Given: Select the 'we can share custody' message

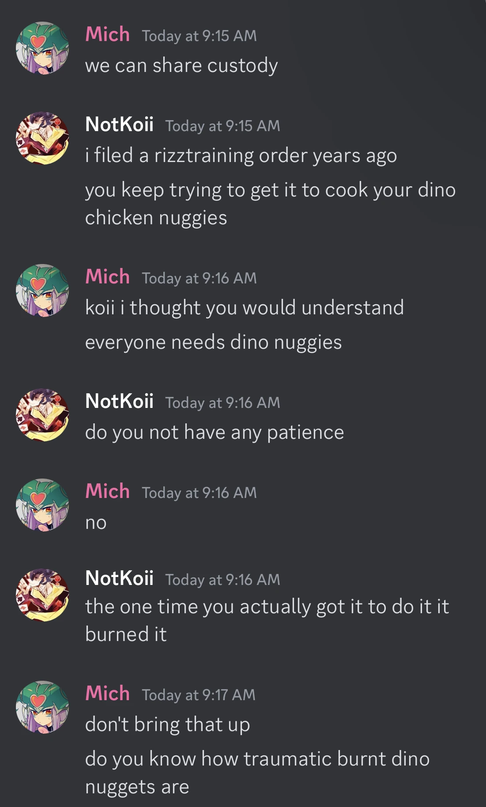Looking at the screenshot, I should coord(182,65).
